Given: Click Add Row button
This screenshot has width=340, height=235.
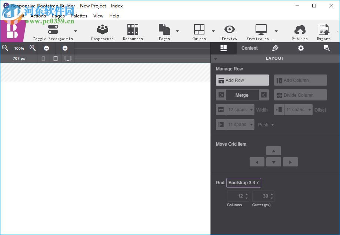Looking at the screenshot, I should pyautogui.click(x=242, y=80).
